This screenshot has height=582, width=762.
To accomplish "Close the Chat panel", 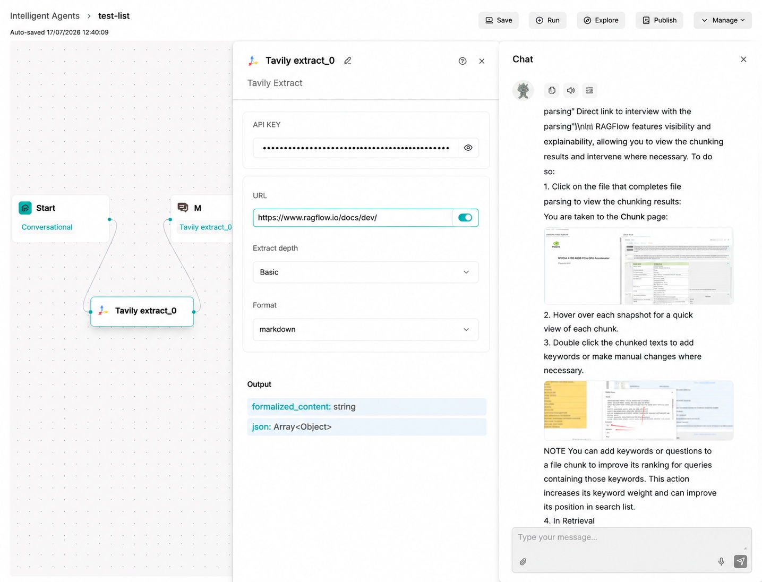I will [x=743, y=59].
